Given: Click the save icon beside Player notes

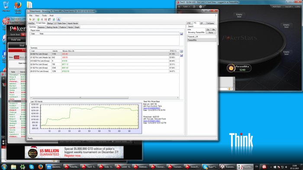Looking at the screenshot, I should click(181, 34).
